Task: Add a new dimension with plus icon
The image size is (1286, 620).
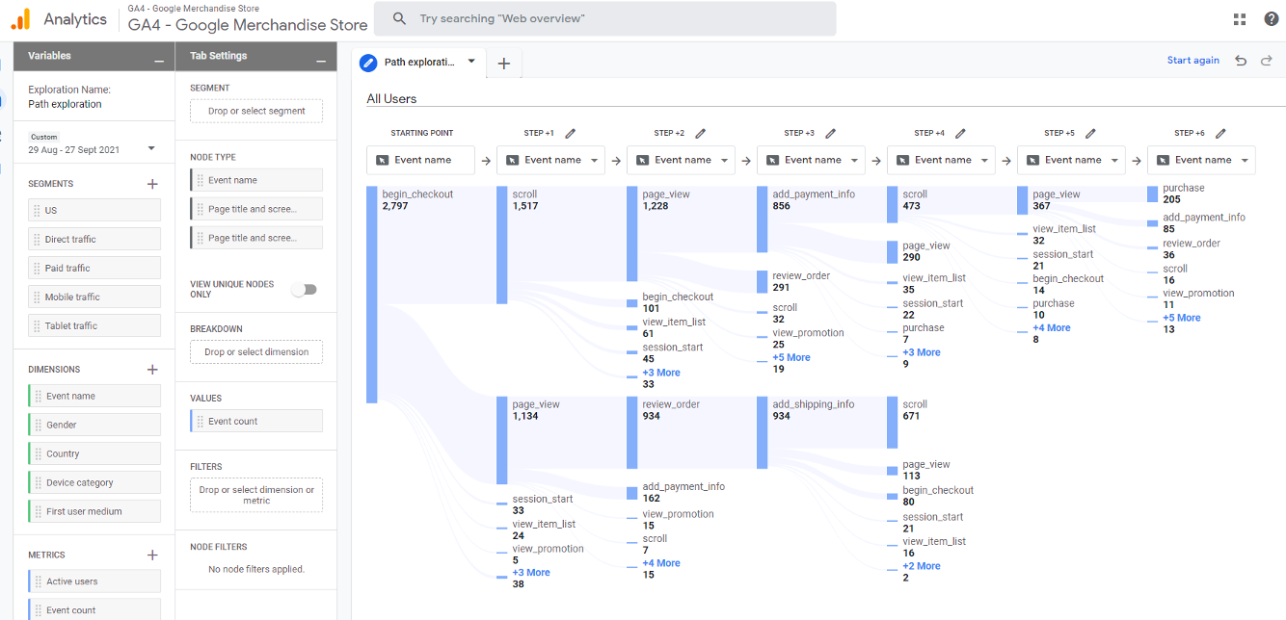Action: tap(152, 370)
